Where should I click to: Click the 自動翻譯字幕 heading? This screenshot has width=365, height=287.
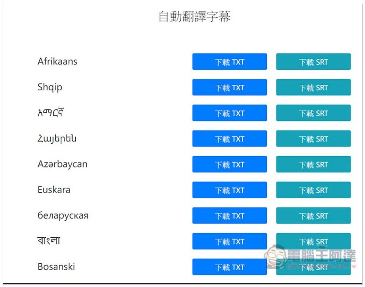[x=194, y=16]
